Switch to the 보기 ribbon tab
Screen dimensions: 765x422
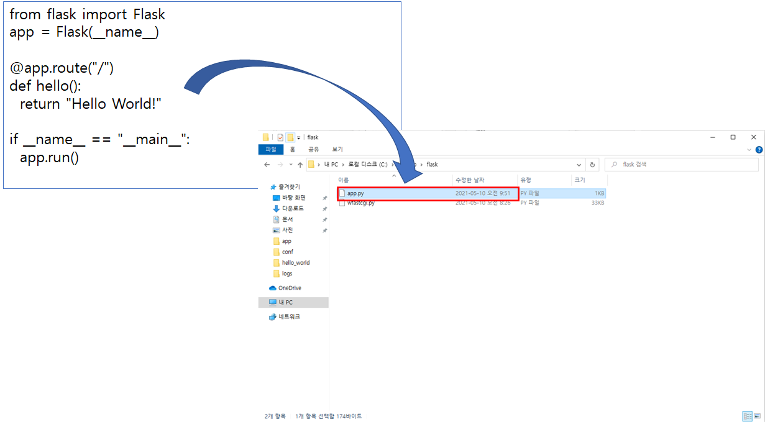click(x=337, y=149)
